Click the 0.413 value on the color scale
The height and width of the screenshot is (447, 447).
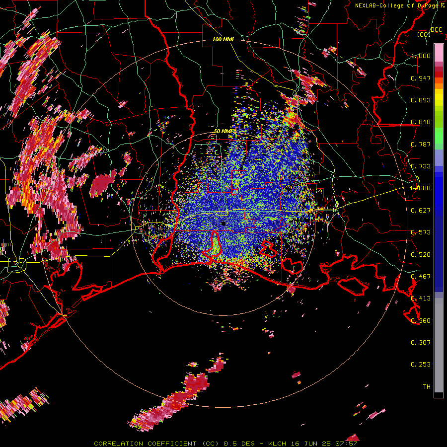(x=421, y=298)
